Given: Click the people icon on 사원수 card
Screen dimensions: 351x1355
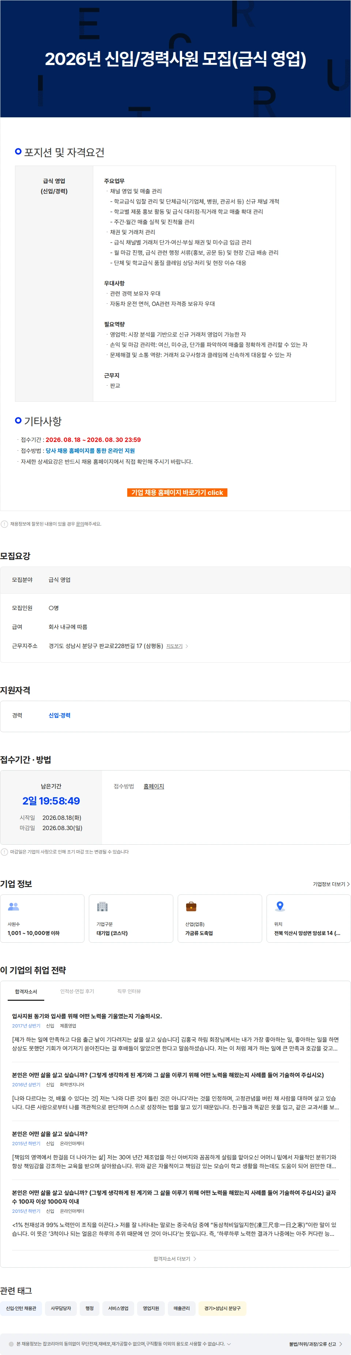Looking at the screenshot, I should pyautogui.click(x=14, y=906).
